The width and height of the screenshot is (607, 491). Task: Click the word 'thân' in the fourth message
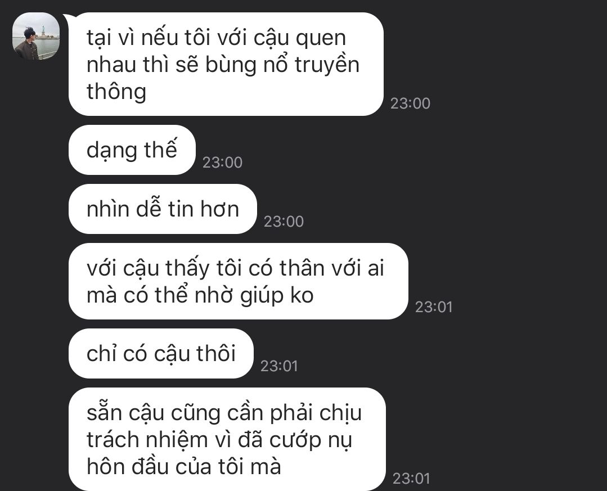pos(302,268)
